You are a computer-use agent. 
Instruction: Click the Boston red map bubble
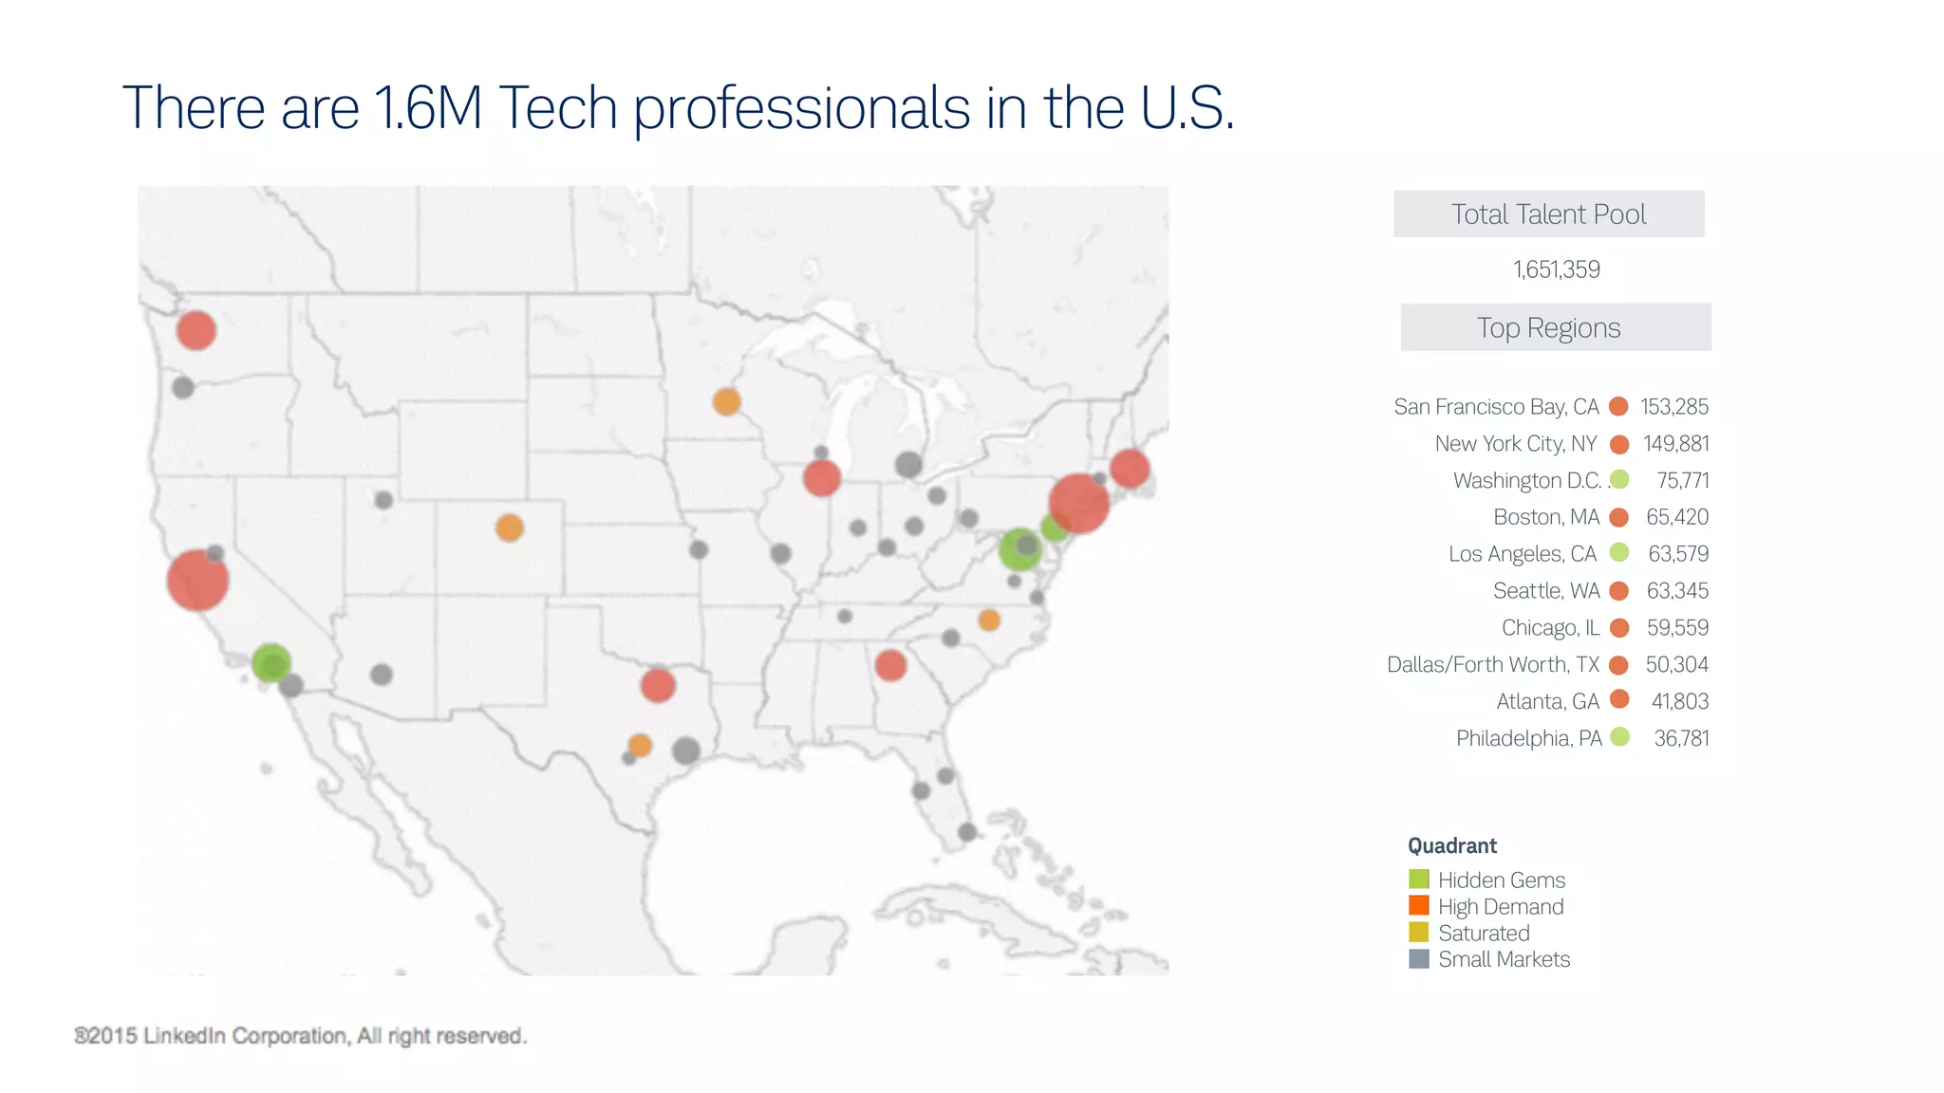click(x=1130, y=468)
